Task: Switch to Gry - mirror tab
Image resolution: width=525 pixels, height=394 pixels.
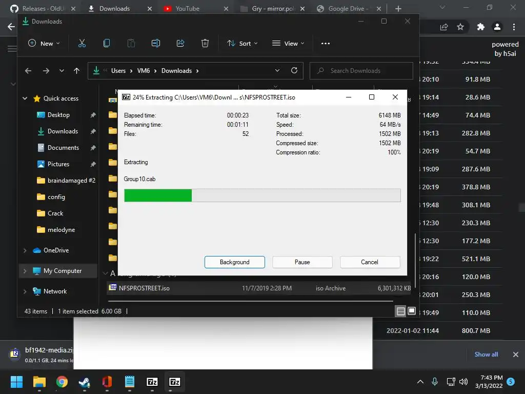Action: tap(272, 9)
